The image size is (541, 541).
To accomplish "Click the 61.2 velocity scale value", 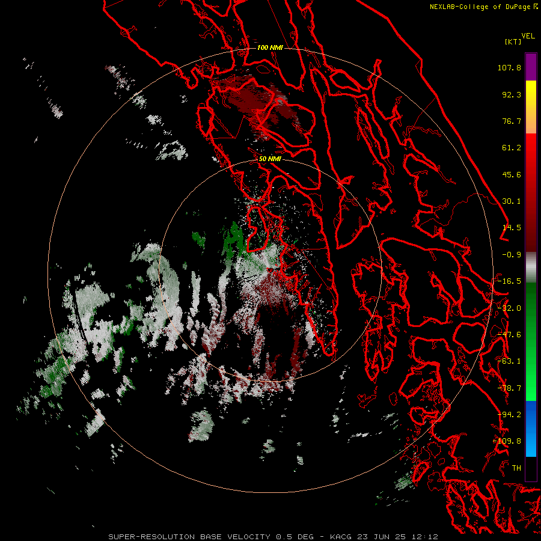I will point(512,148).
